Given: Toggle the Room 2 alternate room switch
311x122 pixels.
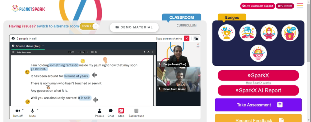Looking at the screenshot, I should 89,26.
